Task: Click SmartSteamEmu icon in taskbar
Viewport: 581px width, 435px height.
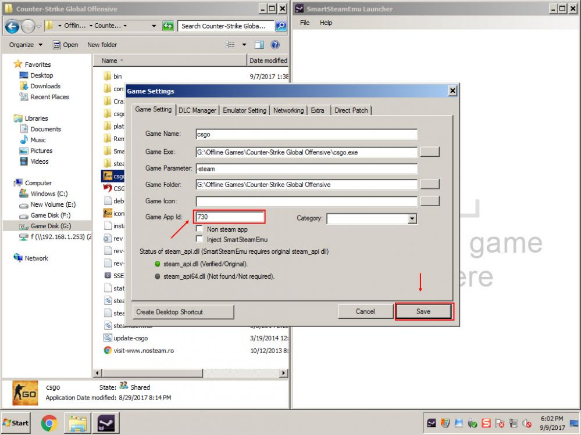Action: [106, 423]
